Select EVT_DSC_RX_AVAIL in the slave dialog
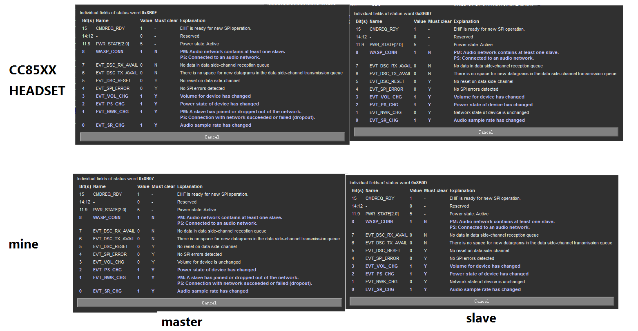This screenshot has height=331, width=638. click(x=386, y=235)
